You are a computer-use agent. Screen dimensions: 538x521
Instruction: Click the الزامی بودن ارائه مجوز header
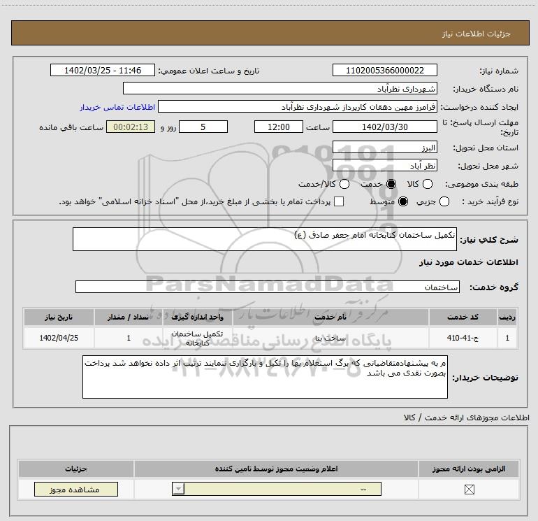469,469
